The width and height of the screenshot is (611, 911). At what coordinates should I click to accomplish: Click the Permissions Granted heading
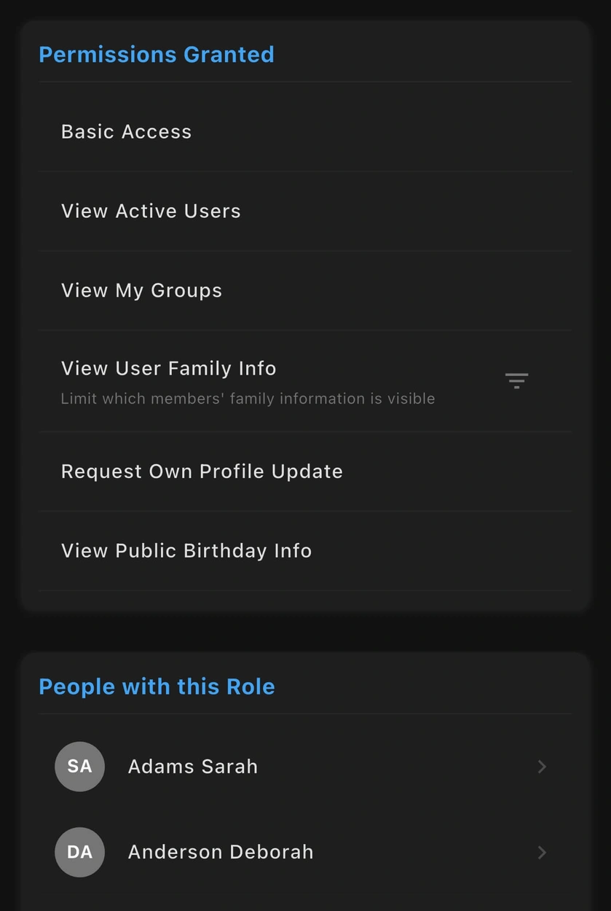157,55
